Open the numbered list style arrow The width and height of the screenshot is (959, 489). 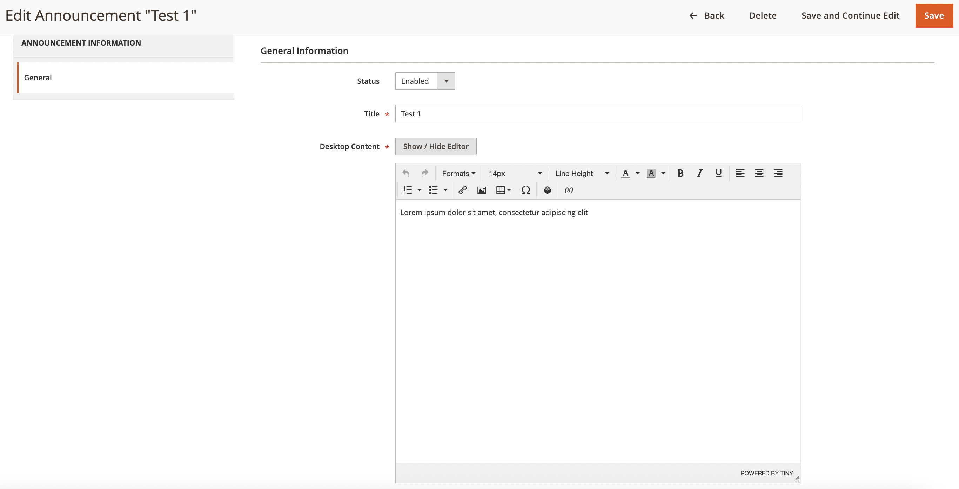pyautogui.click(x=420, y=190)
